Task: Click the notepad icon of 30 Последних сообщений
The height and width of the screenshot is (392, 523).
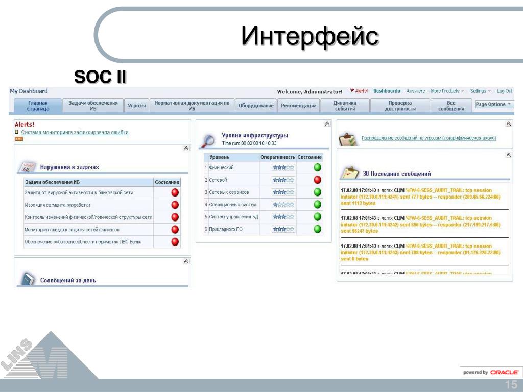Action: tap(349, 173)
